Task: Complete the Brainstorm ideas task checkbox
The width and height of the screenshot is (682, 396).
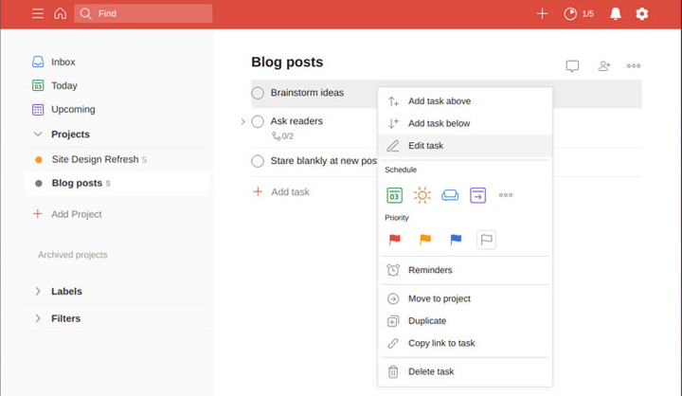Action: pos(258,93)
